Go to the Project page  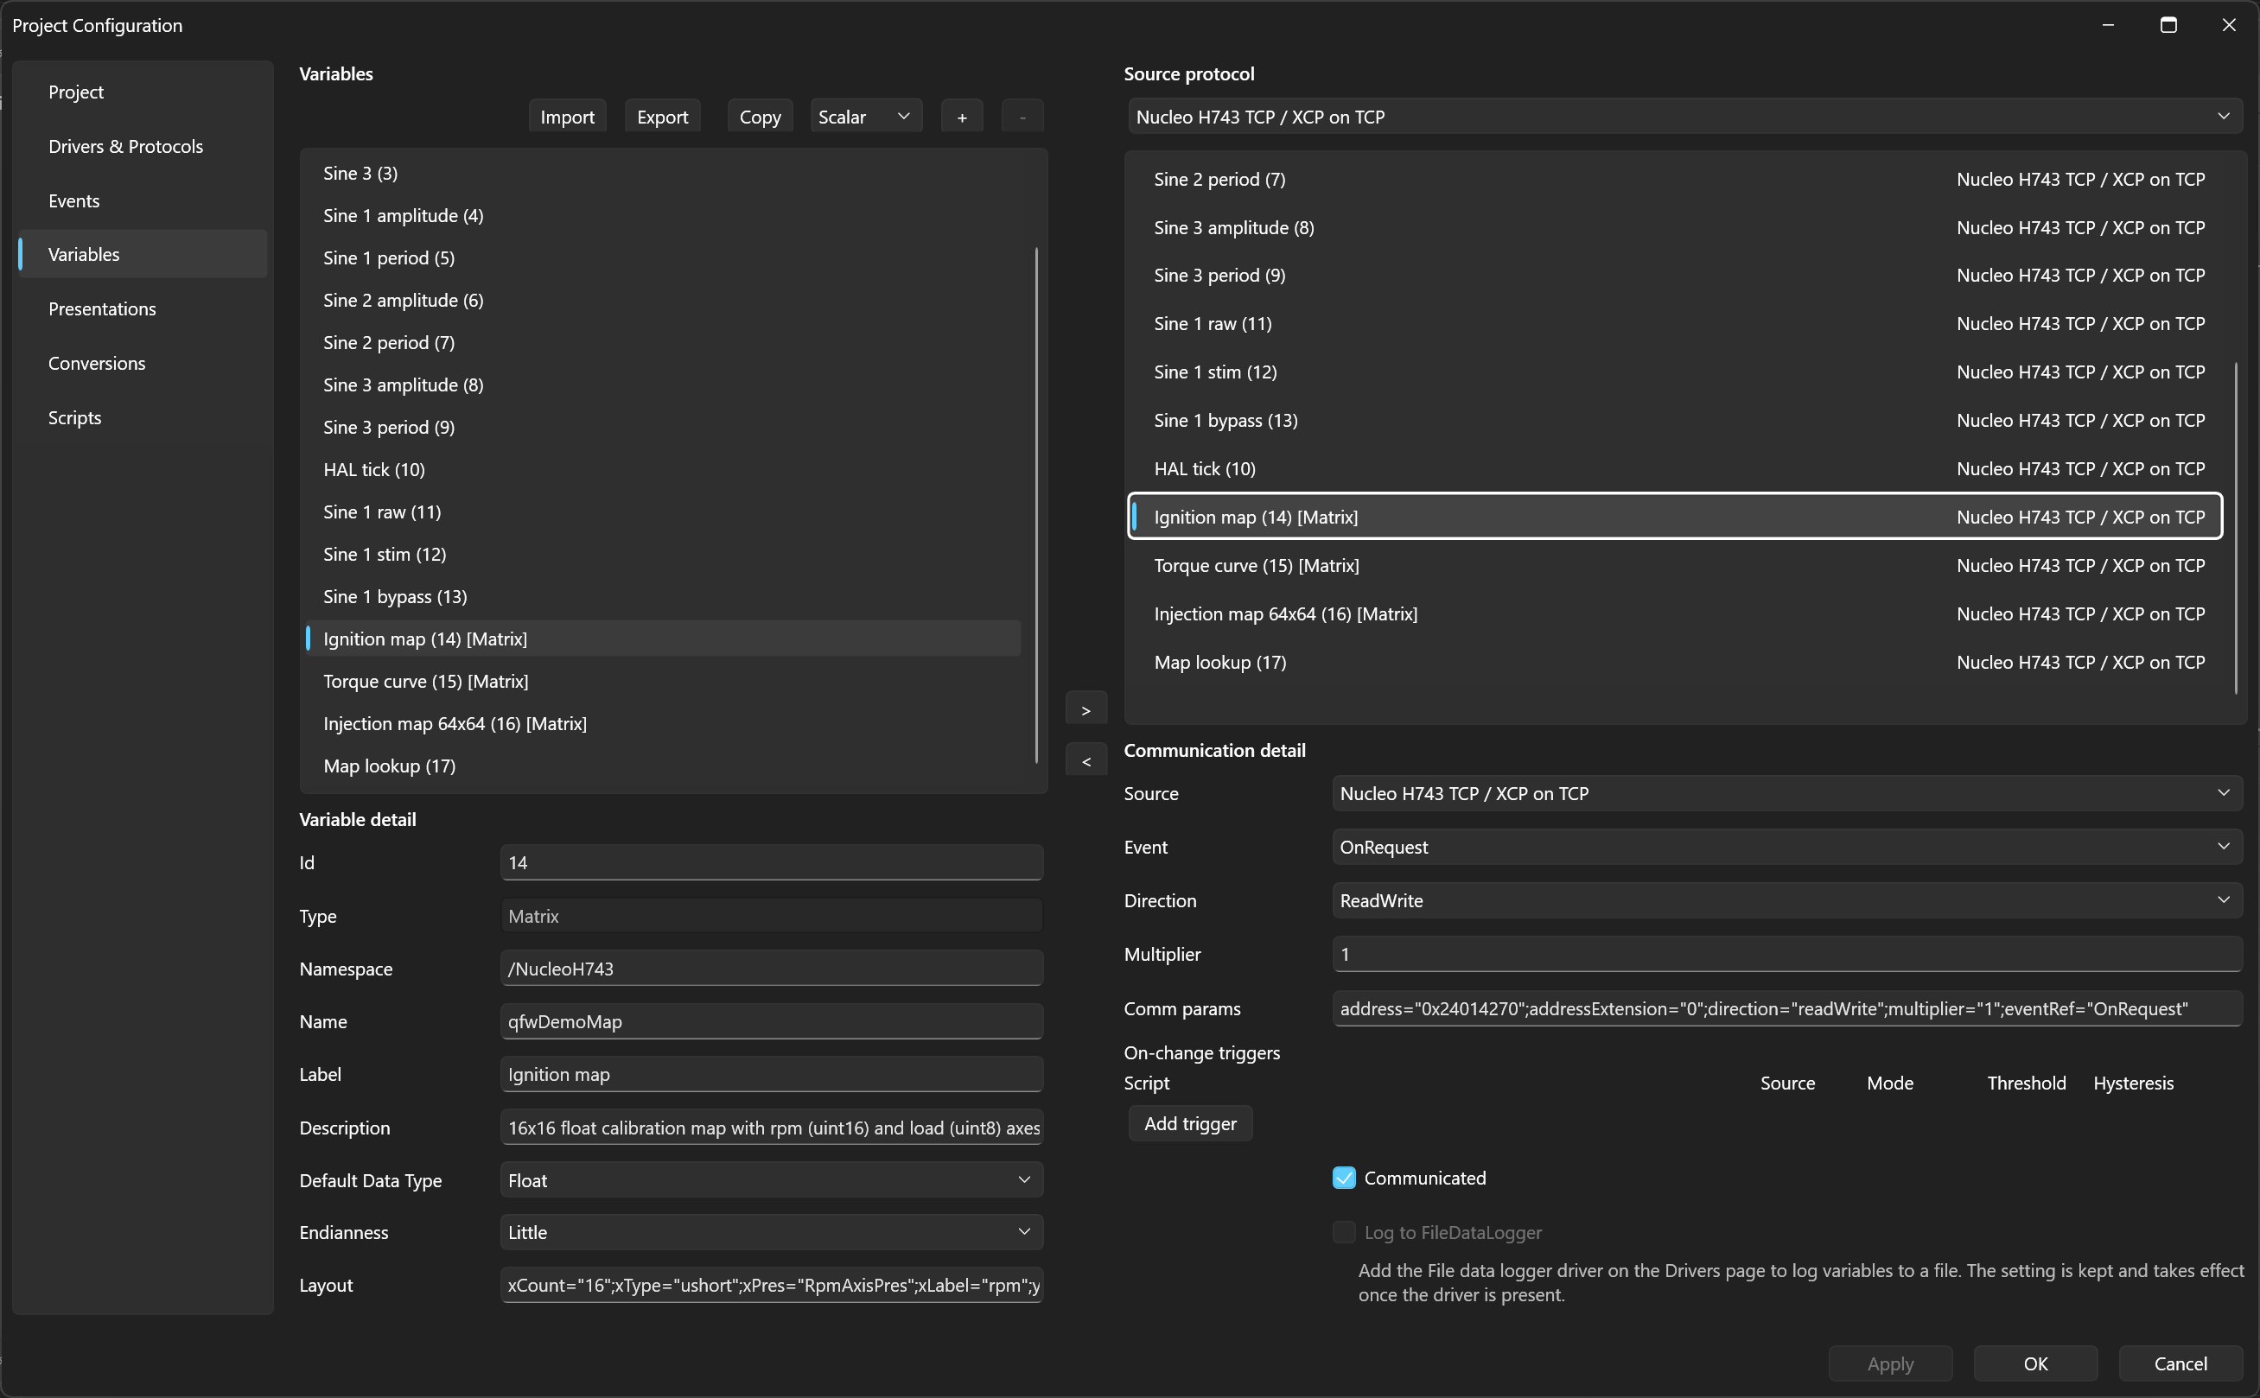coord(143,92)
